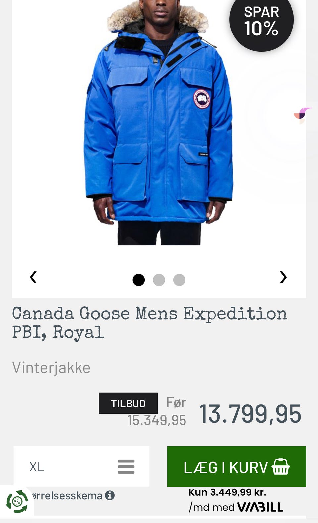Click the hummingbird widget icon
This screenshot has width=318, height=523.
pyautogui.click(x=302, y=114)
